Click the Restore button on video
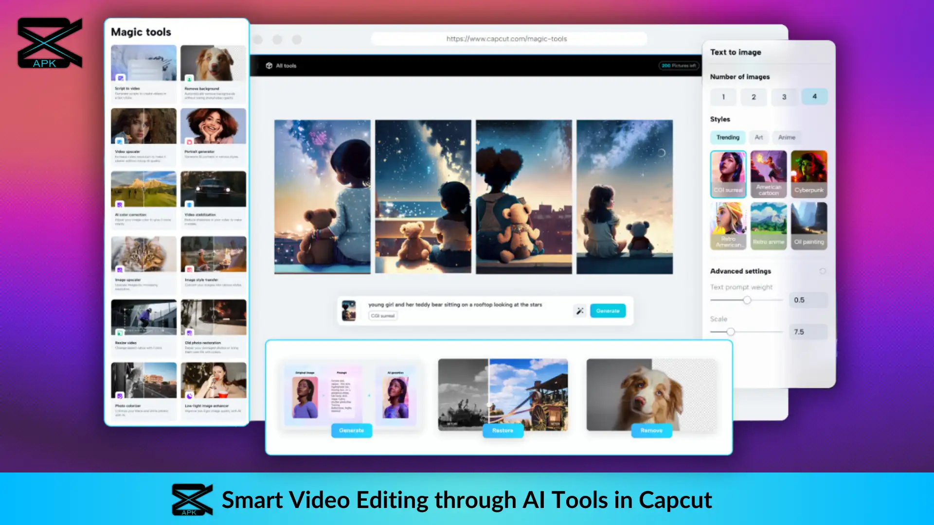This screenshot has height=525, width=934. 503,430
